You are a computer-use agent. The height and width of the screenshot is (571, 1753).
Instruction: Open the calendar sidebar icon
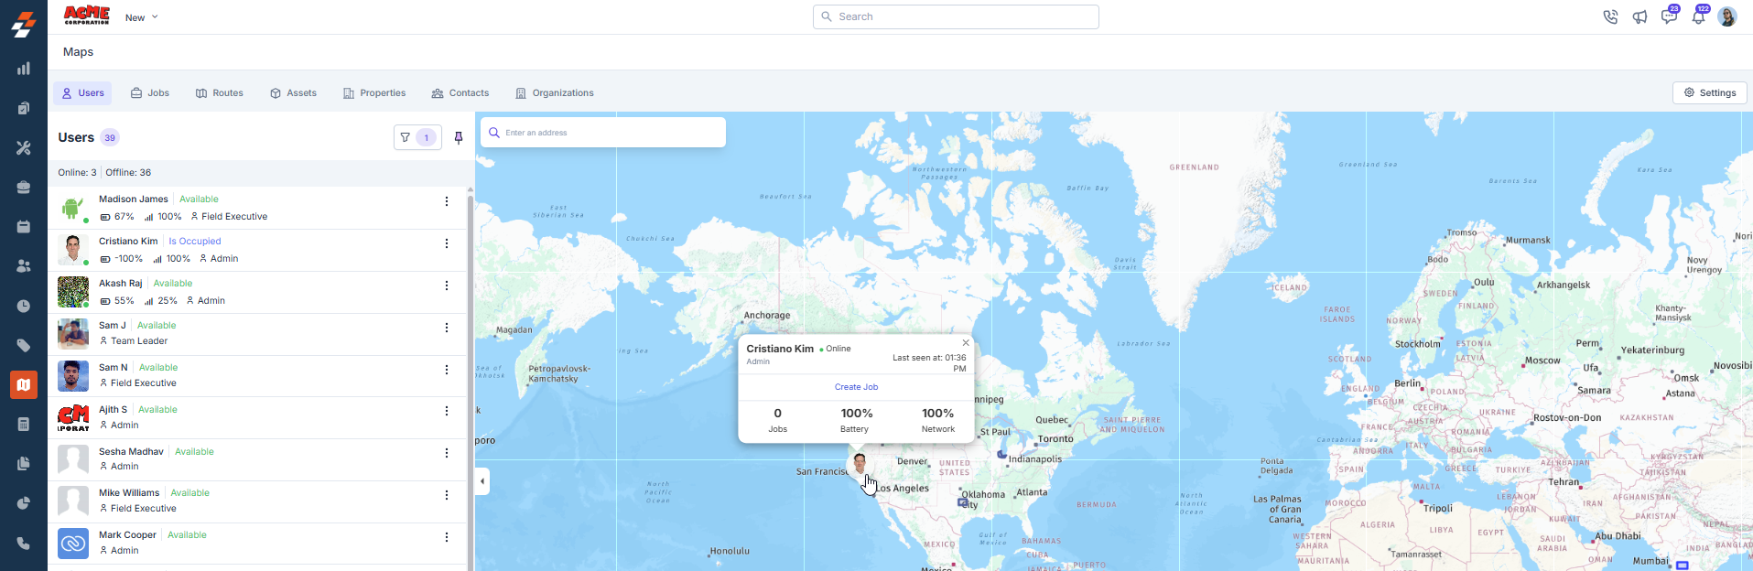(x=24, y=226)
